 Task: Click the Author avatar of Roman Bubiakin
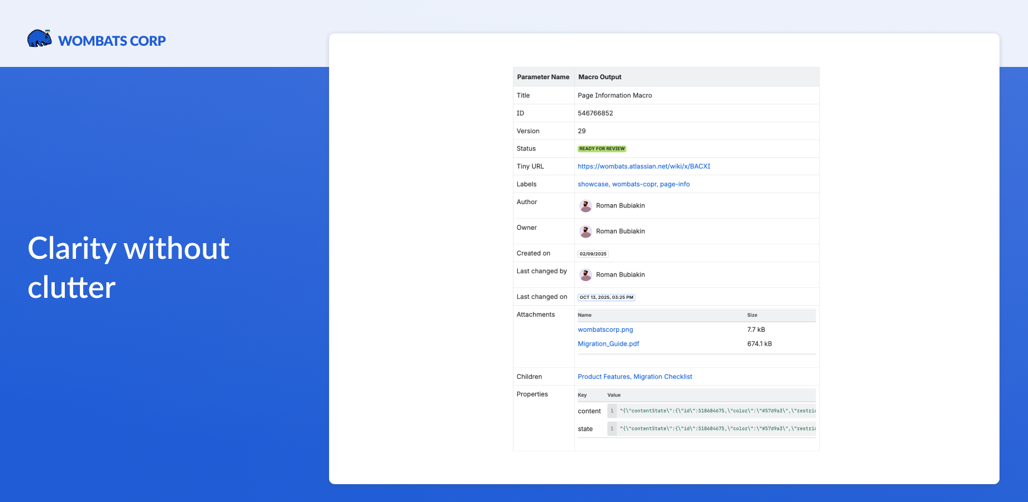[586, 205]
